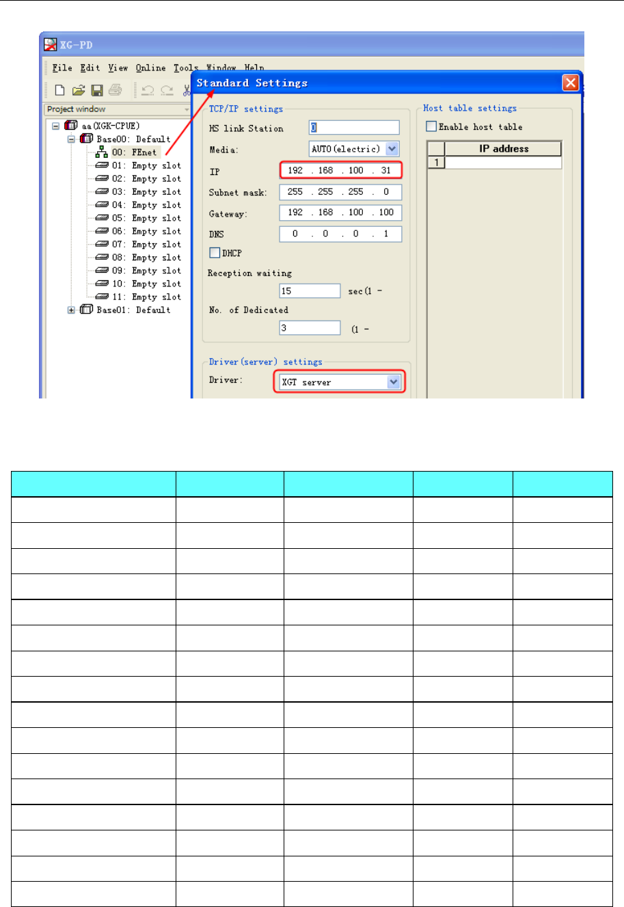Screen dimensions: 624x907
Task: Click the Save floppy disk icon
Action: [97, 90]
